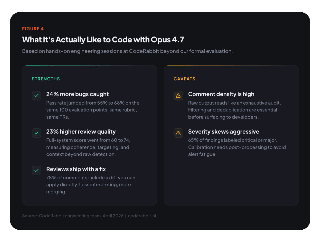
Task: Open the coderabbit.ai link in the footer
Action: [x=142, y=216]
